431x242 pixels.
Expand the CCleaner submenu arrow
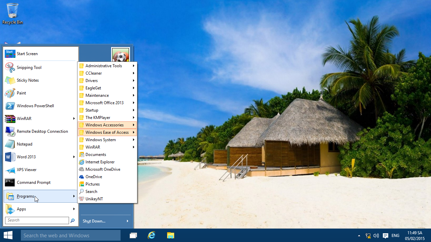point(134,73)
